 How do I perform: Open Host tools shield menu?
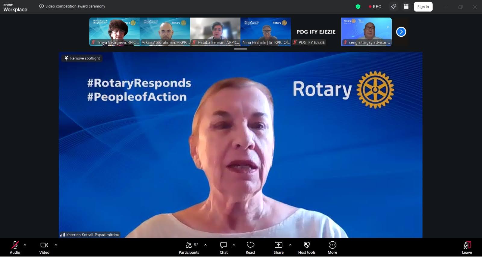(307, 248)
